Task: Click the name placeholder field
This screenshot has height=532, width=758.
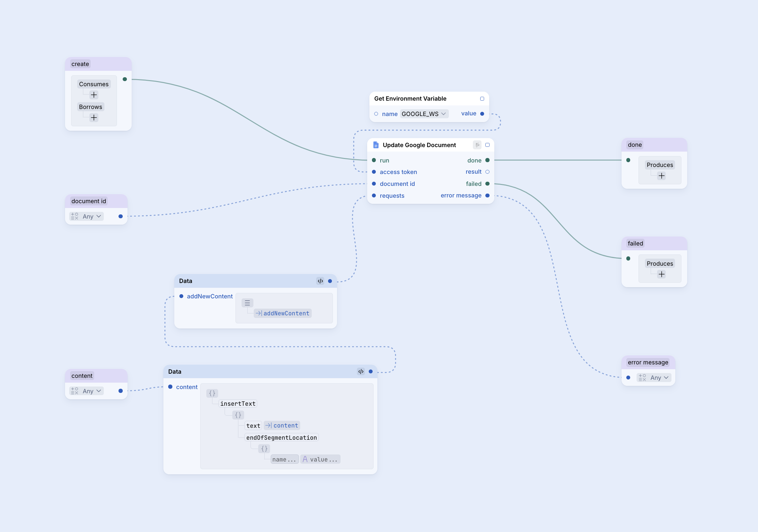Action: (284, 459)
